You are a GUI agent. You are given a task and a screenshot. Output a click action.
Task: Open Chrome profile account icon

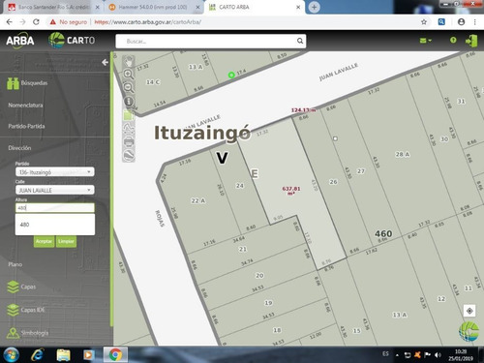tap(461, 22)
